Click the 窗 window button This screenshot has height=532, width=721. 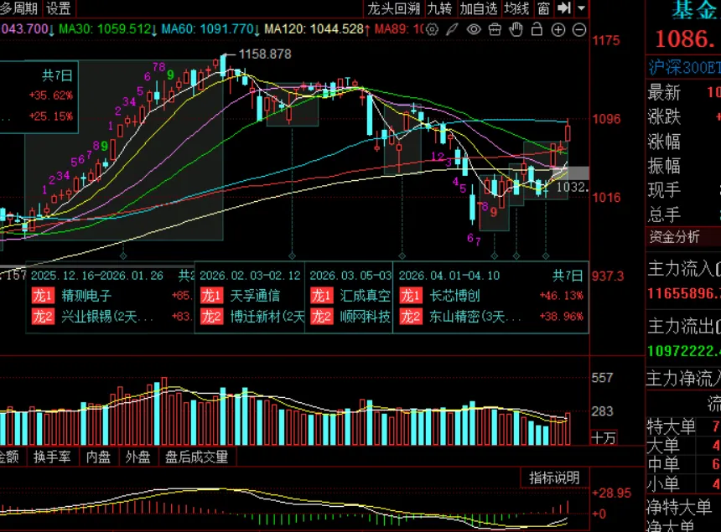[543, 8]
